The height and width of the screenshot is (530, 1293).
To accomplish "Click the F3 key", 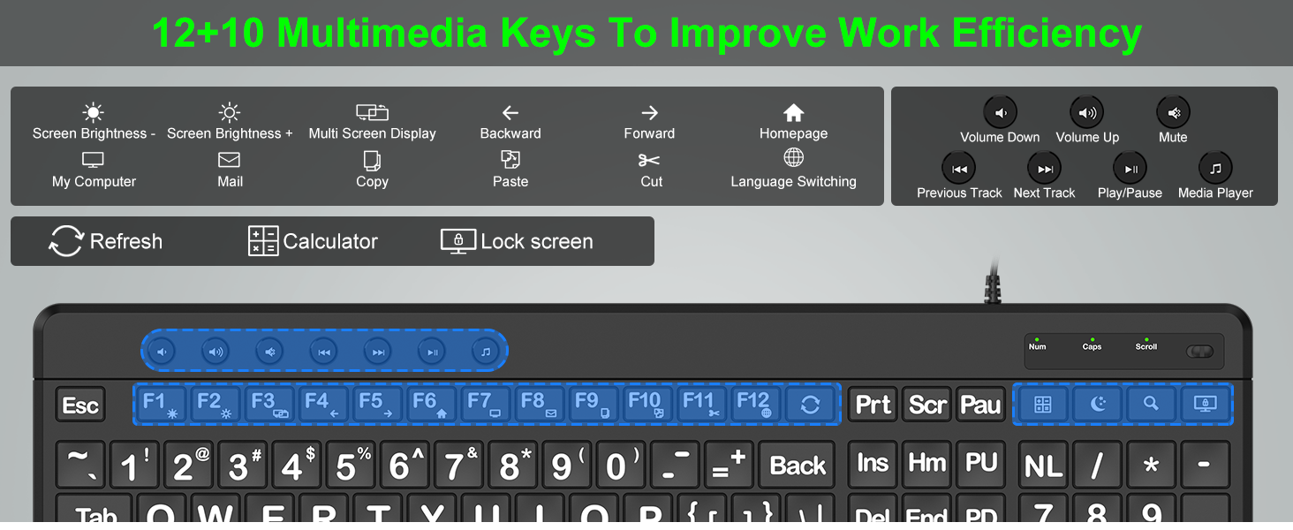I will point(269,405).
